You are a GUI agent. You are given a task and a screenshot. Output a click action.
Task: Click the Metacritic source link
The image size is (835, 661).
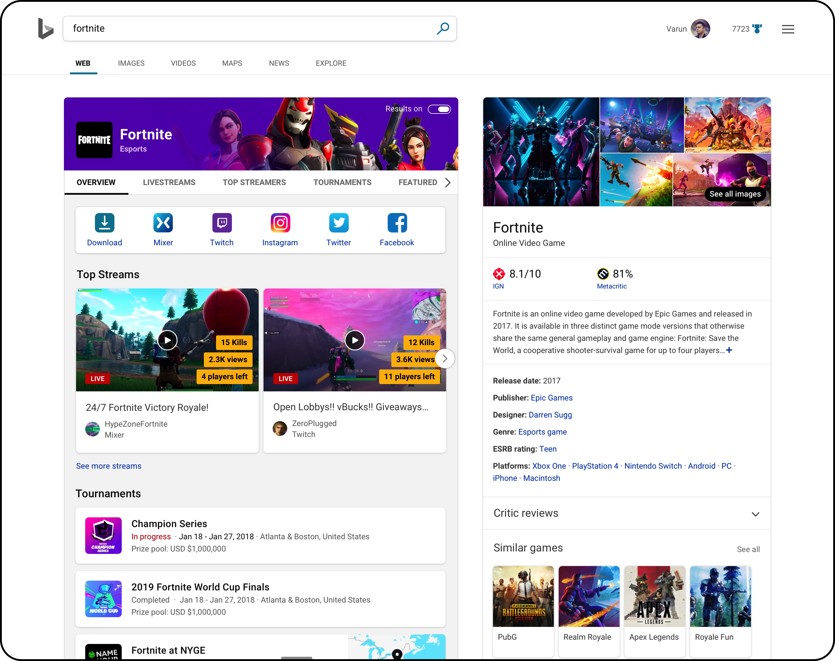click(x=612, y=286)
